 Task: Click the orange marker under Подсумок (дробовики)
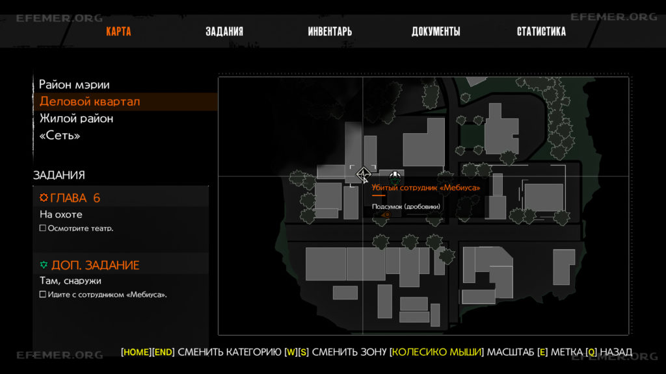[x=385, y=215]
